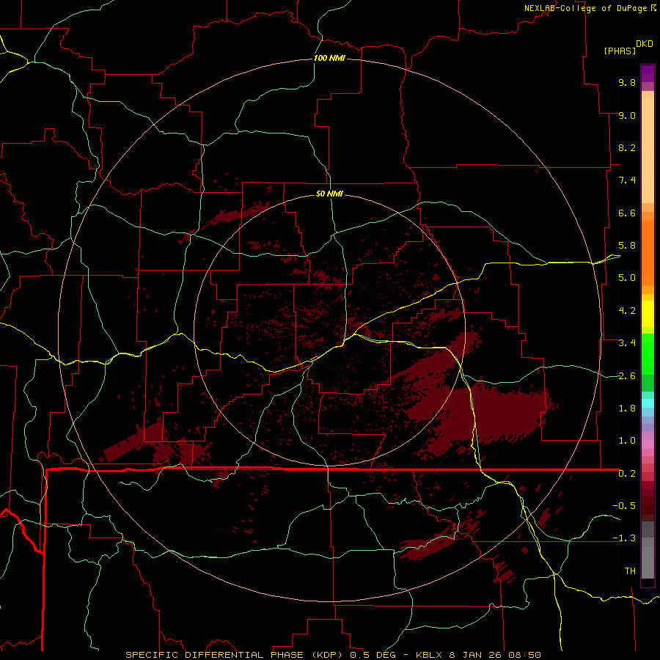Image resolution: width=660 pixels, height=660 pixels.
Task: Click the [PHAS] legend unit label
Action: coord(620,51)
